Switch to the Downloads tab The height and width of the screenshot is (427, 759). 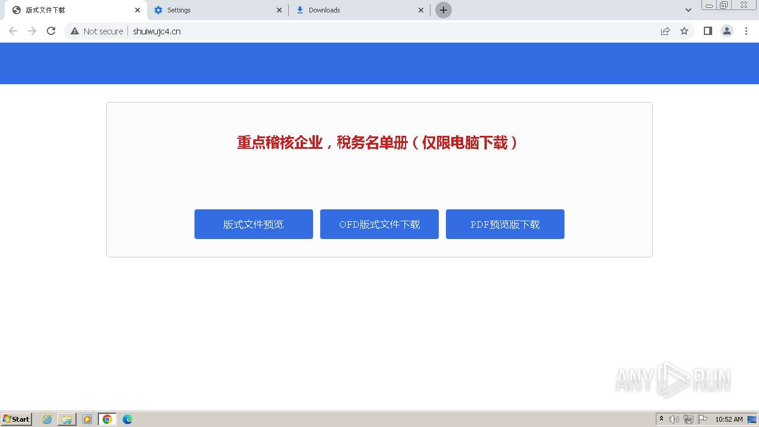pyautogui.click(x=360, y=10)
